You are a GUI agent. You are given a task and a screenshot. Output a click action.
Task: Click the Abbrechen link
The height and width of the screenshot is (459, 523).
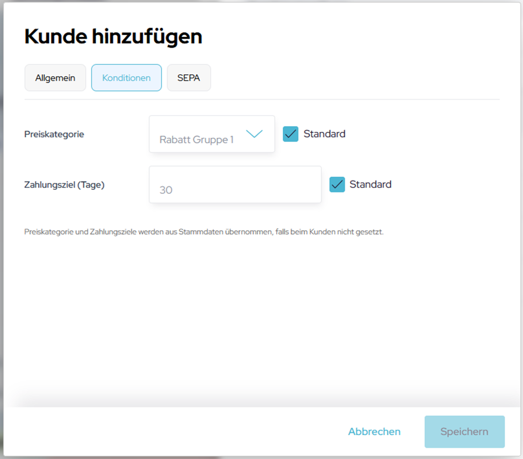pyautogui.click(x=374, y=432)
